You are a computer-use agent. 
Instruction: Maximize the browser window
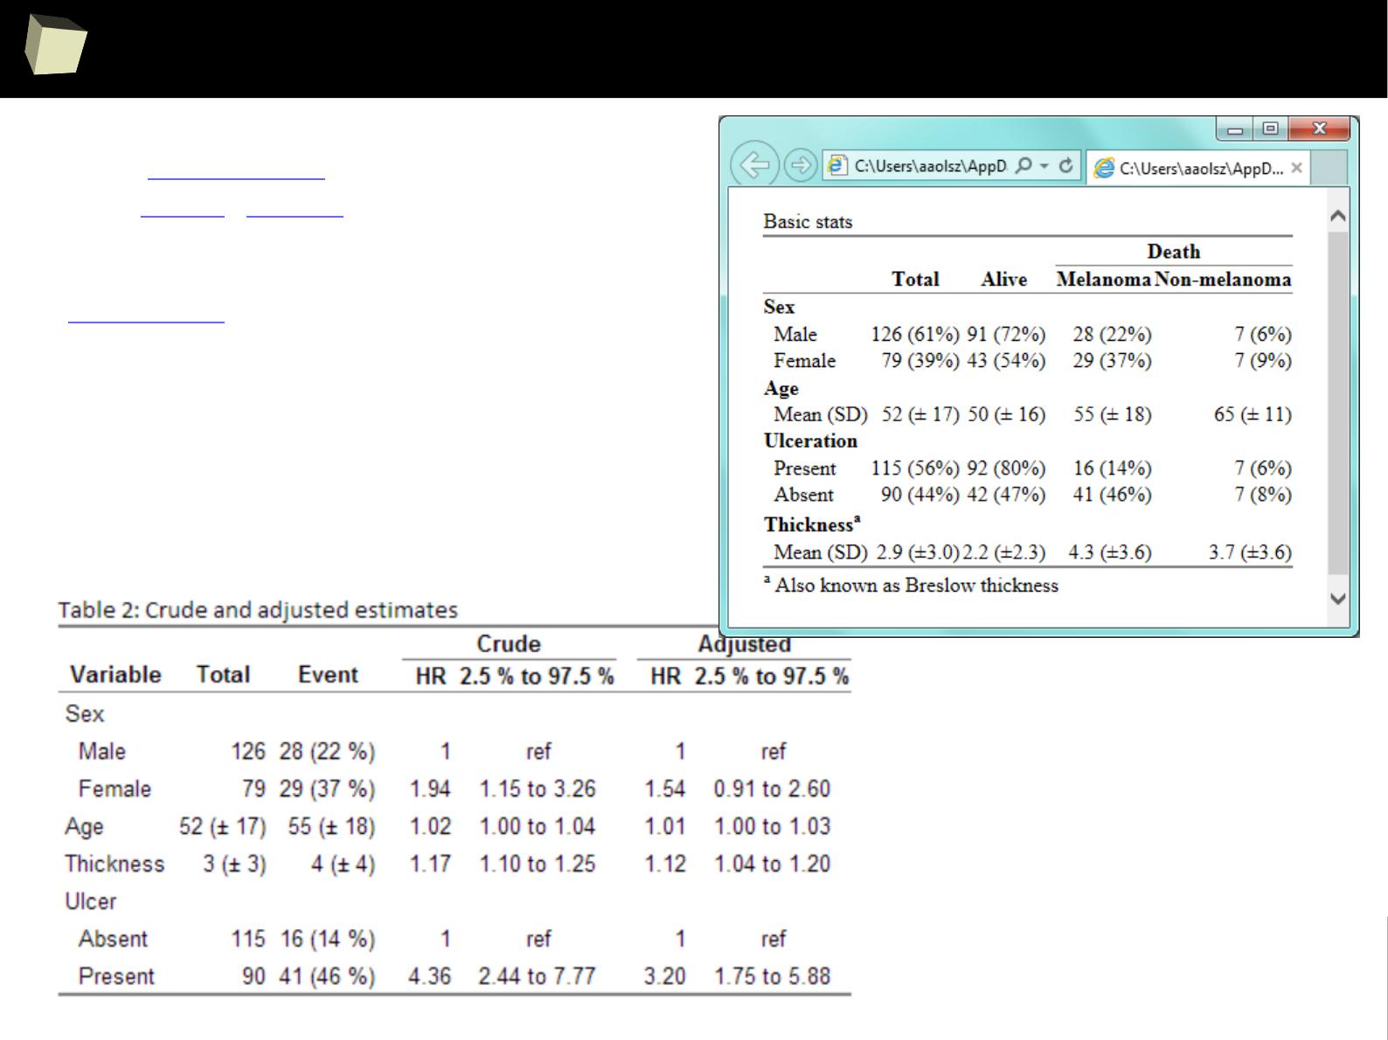pos(1270,129)
